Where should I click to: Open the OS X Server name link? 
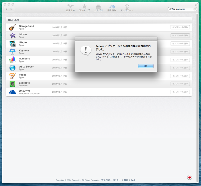coord(26,67)
